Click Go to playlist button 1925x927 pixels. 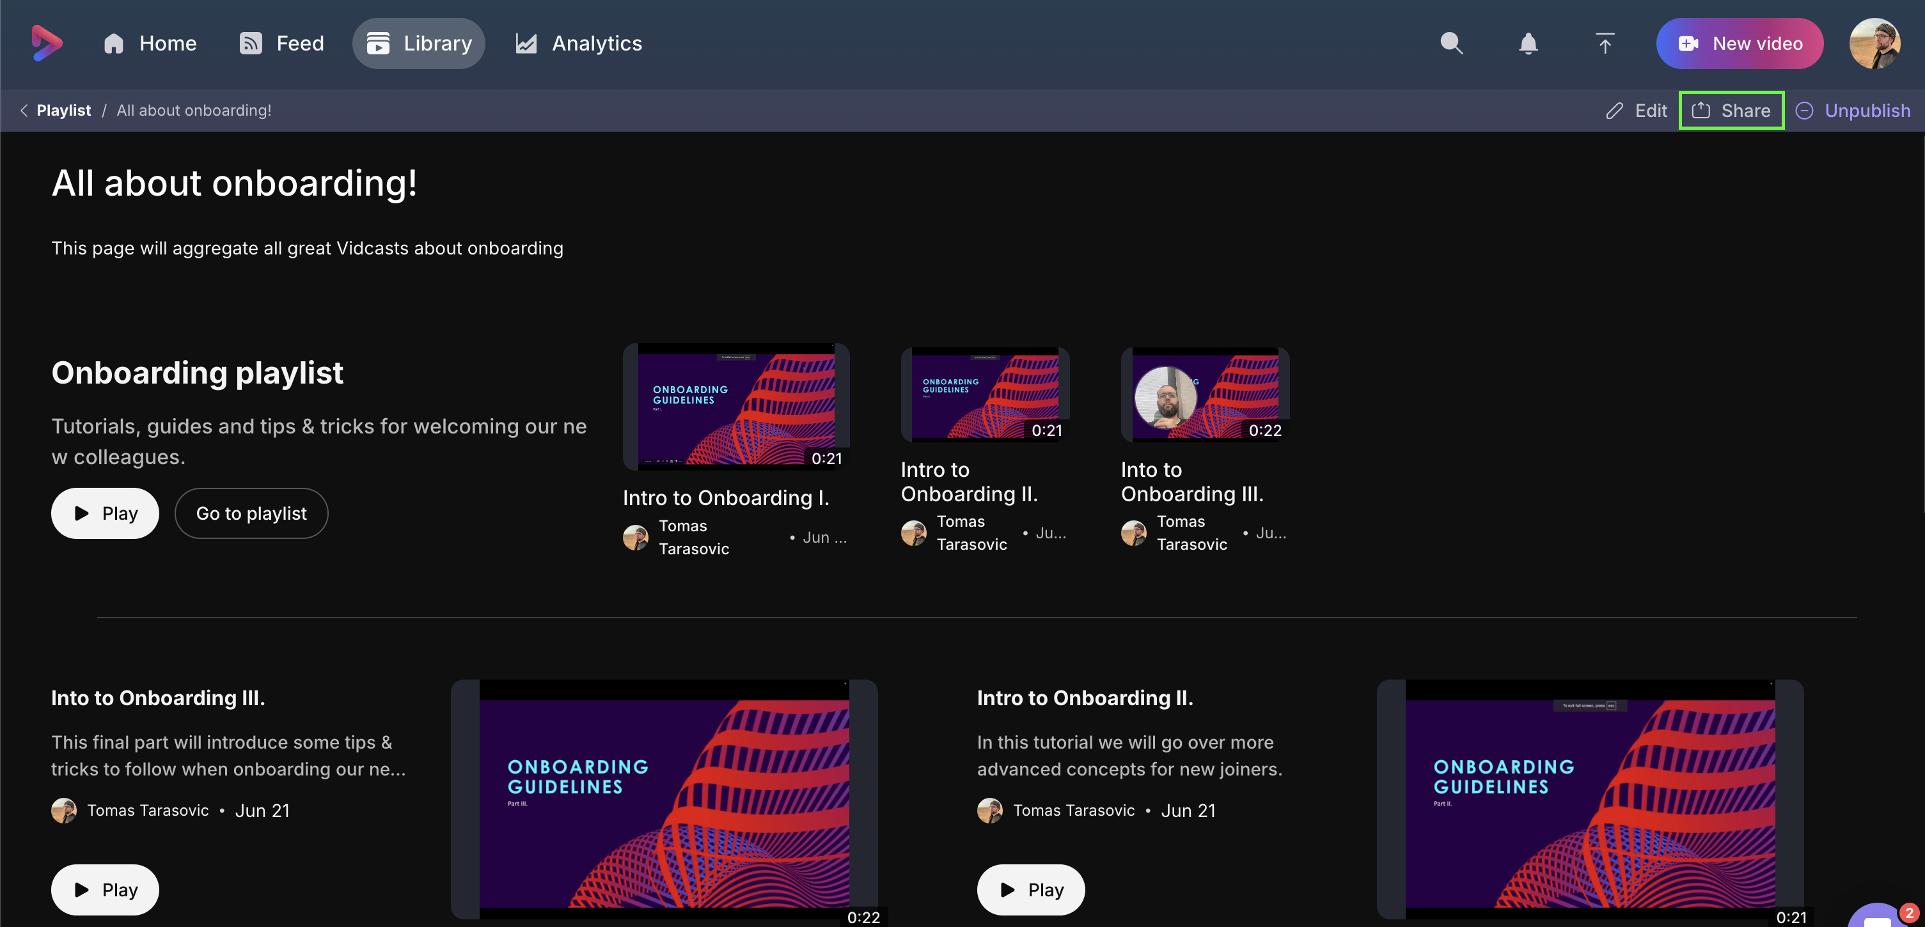pyautogui.click(x=251, y=513)
